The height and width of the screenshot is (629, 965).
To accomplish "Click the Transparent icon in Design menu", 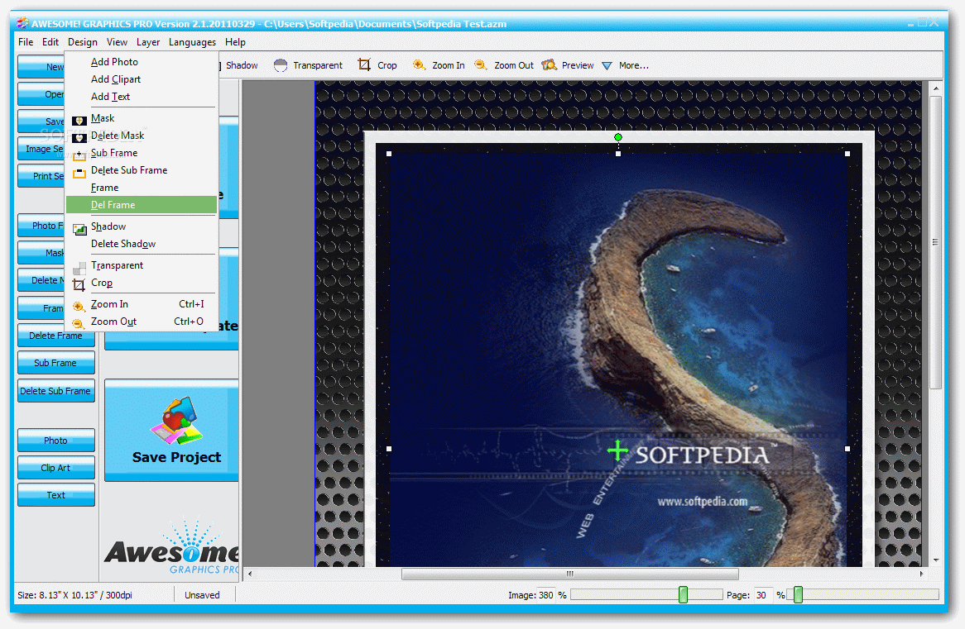I will pyautogui.click(x=79, y=268).
